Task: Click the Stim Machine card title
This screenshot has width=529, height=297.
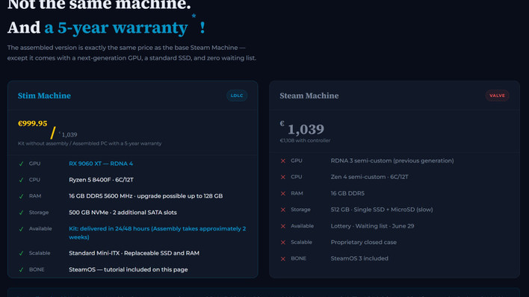Action: [x=44, y=96]
